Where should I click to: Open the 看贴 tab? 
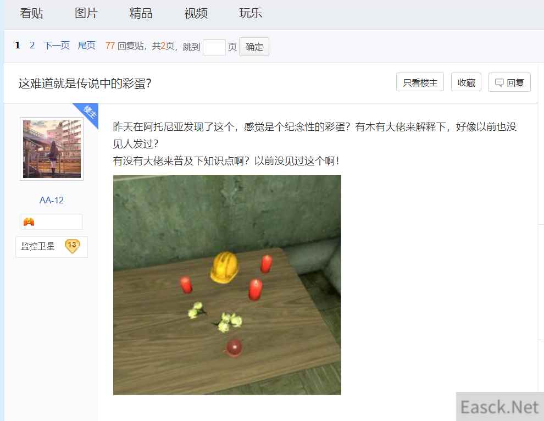pos(31,13)
